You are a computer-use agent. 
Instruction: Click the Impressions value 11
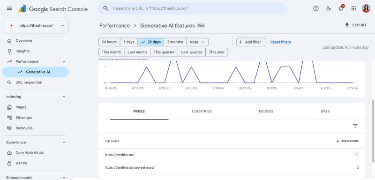pos(357,155)
